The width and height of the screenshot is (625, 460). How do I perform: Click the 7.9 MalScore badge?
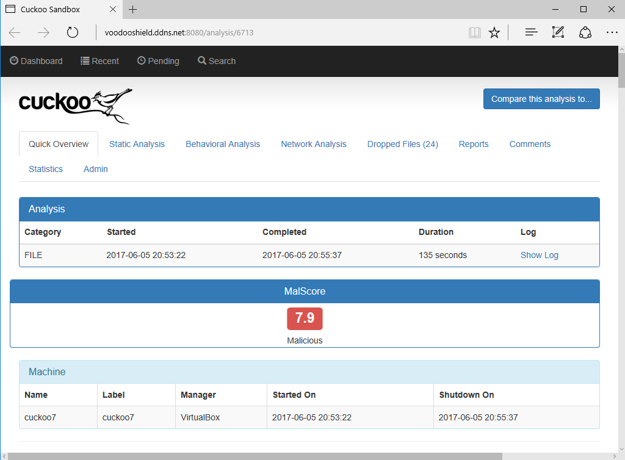[x=305, y=318]
